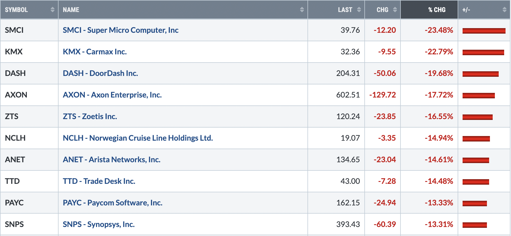This screenshot has width=511, height=236.
Task: Open AXON - Axon Enterprise, Inc. link
Action: point(112,95)
